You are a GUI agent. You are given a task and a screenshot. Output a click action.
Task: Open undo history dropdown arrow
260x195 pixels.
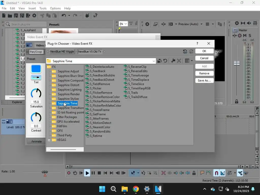coord(69,15)
